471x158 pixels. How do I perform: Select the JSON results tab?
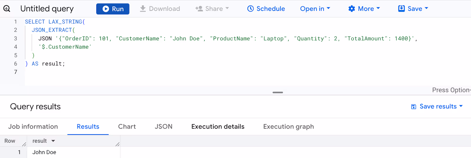tap(163, 127)
